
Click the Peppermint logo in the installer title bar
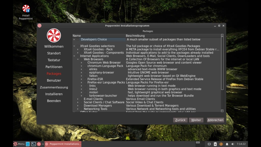[x=40, y=26]
